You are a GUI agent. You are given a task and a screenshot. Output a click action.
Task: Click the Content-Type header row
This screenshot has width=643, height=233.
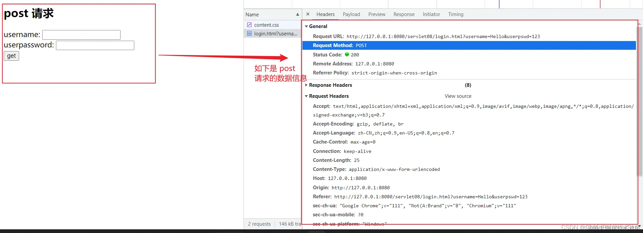(x=469, y=169)
